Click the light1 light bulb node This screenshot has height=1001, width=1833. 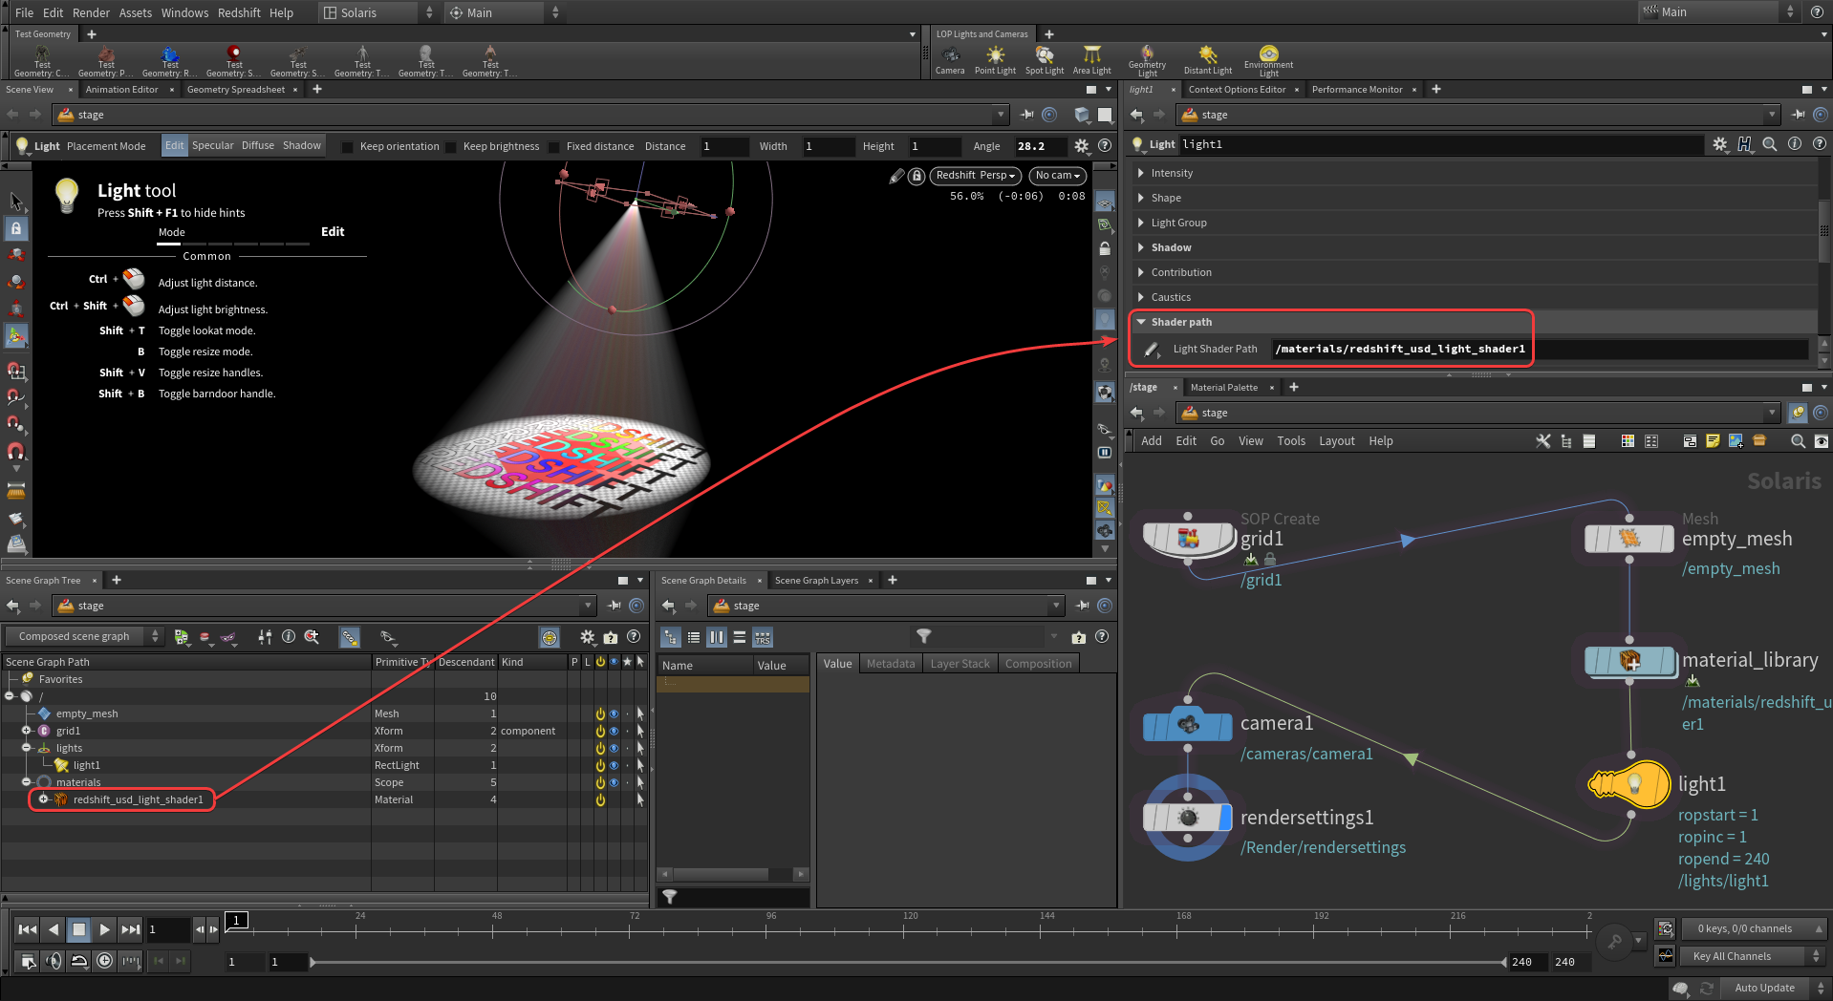(x=1629, y=784)
